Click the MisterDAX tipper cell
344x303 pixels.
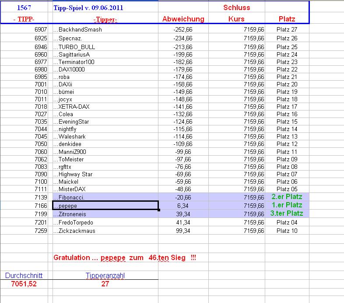pyautogui.click(x=105, y=189)
